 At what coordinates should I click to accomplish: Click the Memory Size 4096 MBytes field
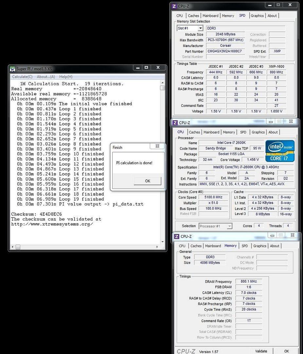pos(210,263)
